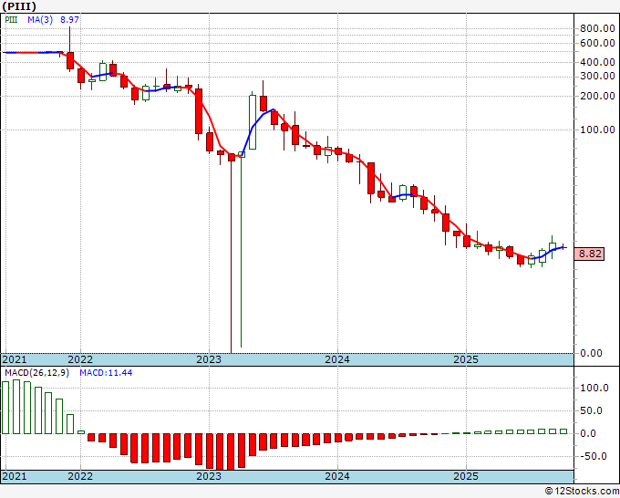Click 2022 on the MACD time axis
This screenshot has width=620, height=498.
coord(80,476)
